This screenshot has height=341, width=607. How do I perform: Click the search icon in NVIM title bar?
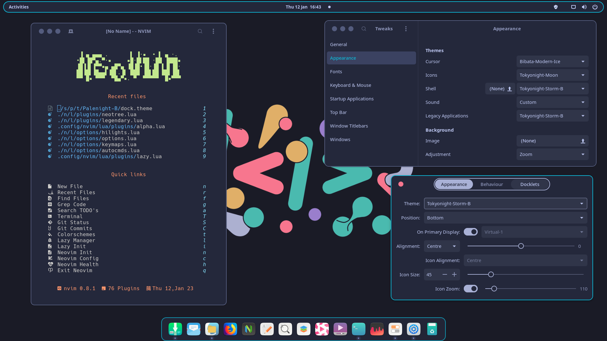(200, 31)
